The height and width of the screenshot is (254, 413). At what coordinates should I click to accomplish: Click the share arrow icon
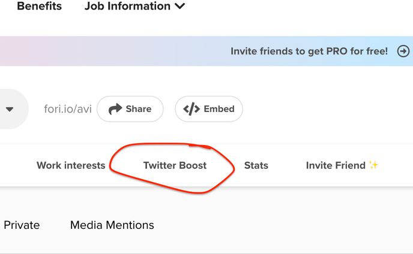pos(115,109)
